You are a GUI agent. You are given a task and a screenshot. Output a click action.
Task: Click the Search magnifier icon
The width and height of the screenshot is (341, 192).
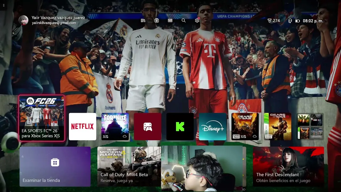pyautogui.click(x=184, y=21)
